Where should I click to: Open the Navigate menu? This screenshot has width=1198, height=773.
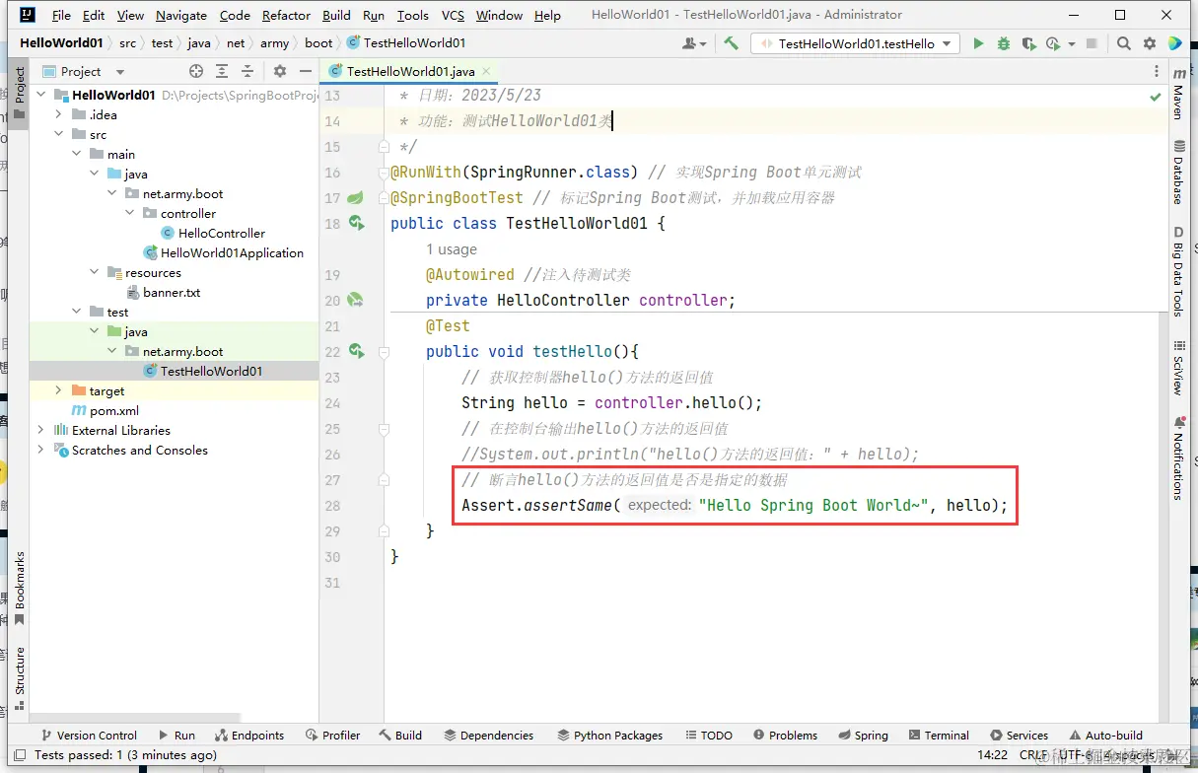(x=181, y=15)
